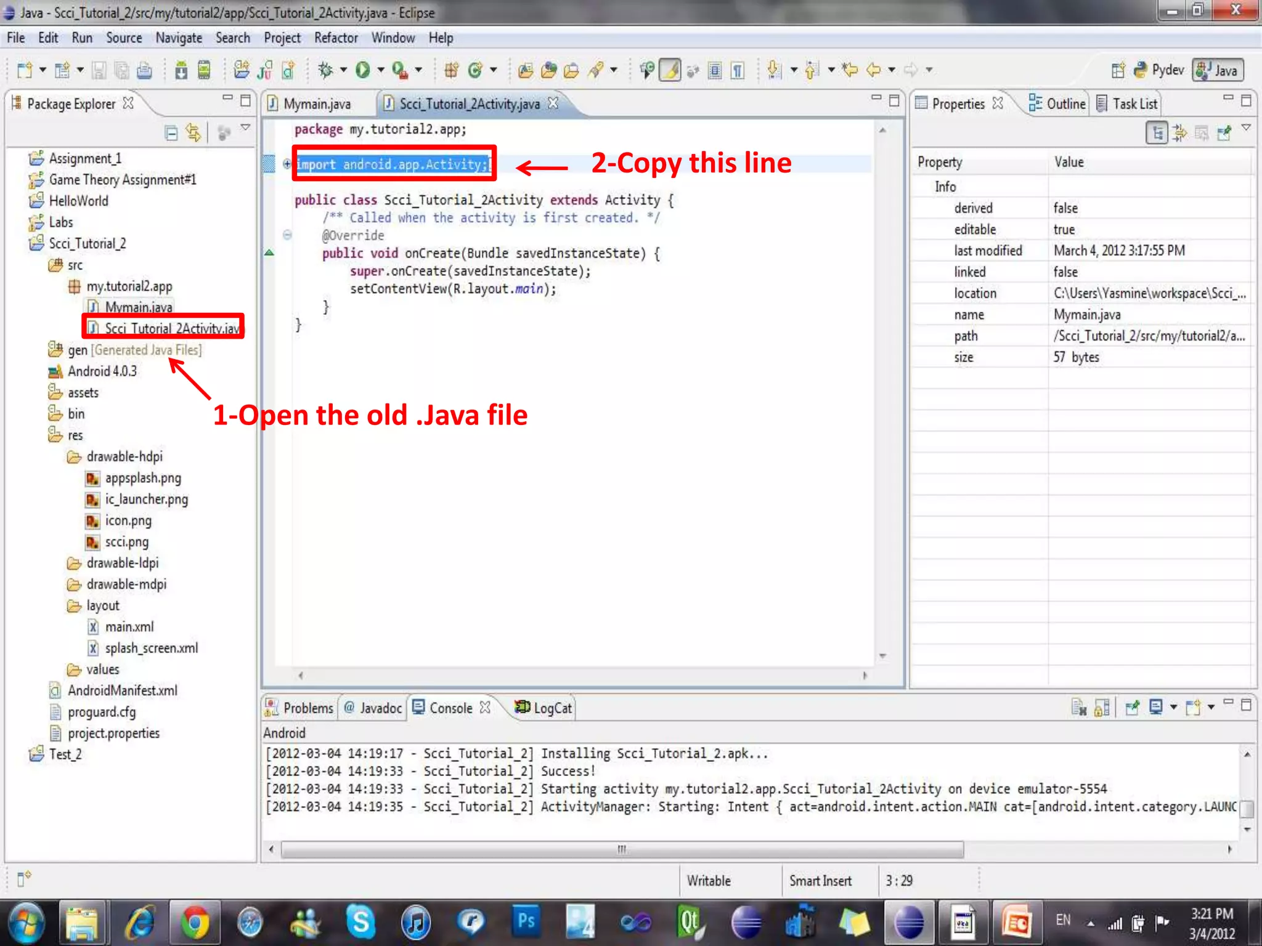The image size is (1262, 946).
Task: Collapse All in Package Explorer
Action: [171, 132]
